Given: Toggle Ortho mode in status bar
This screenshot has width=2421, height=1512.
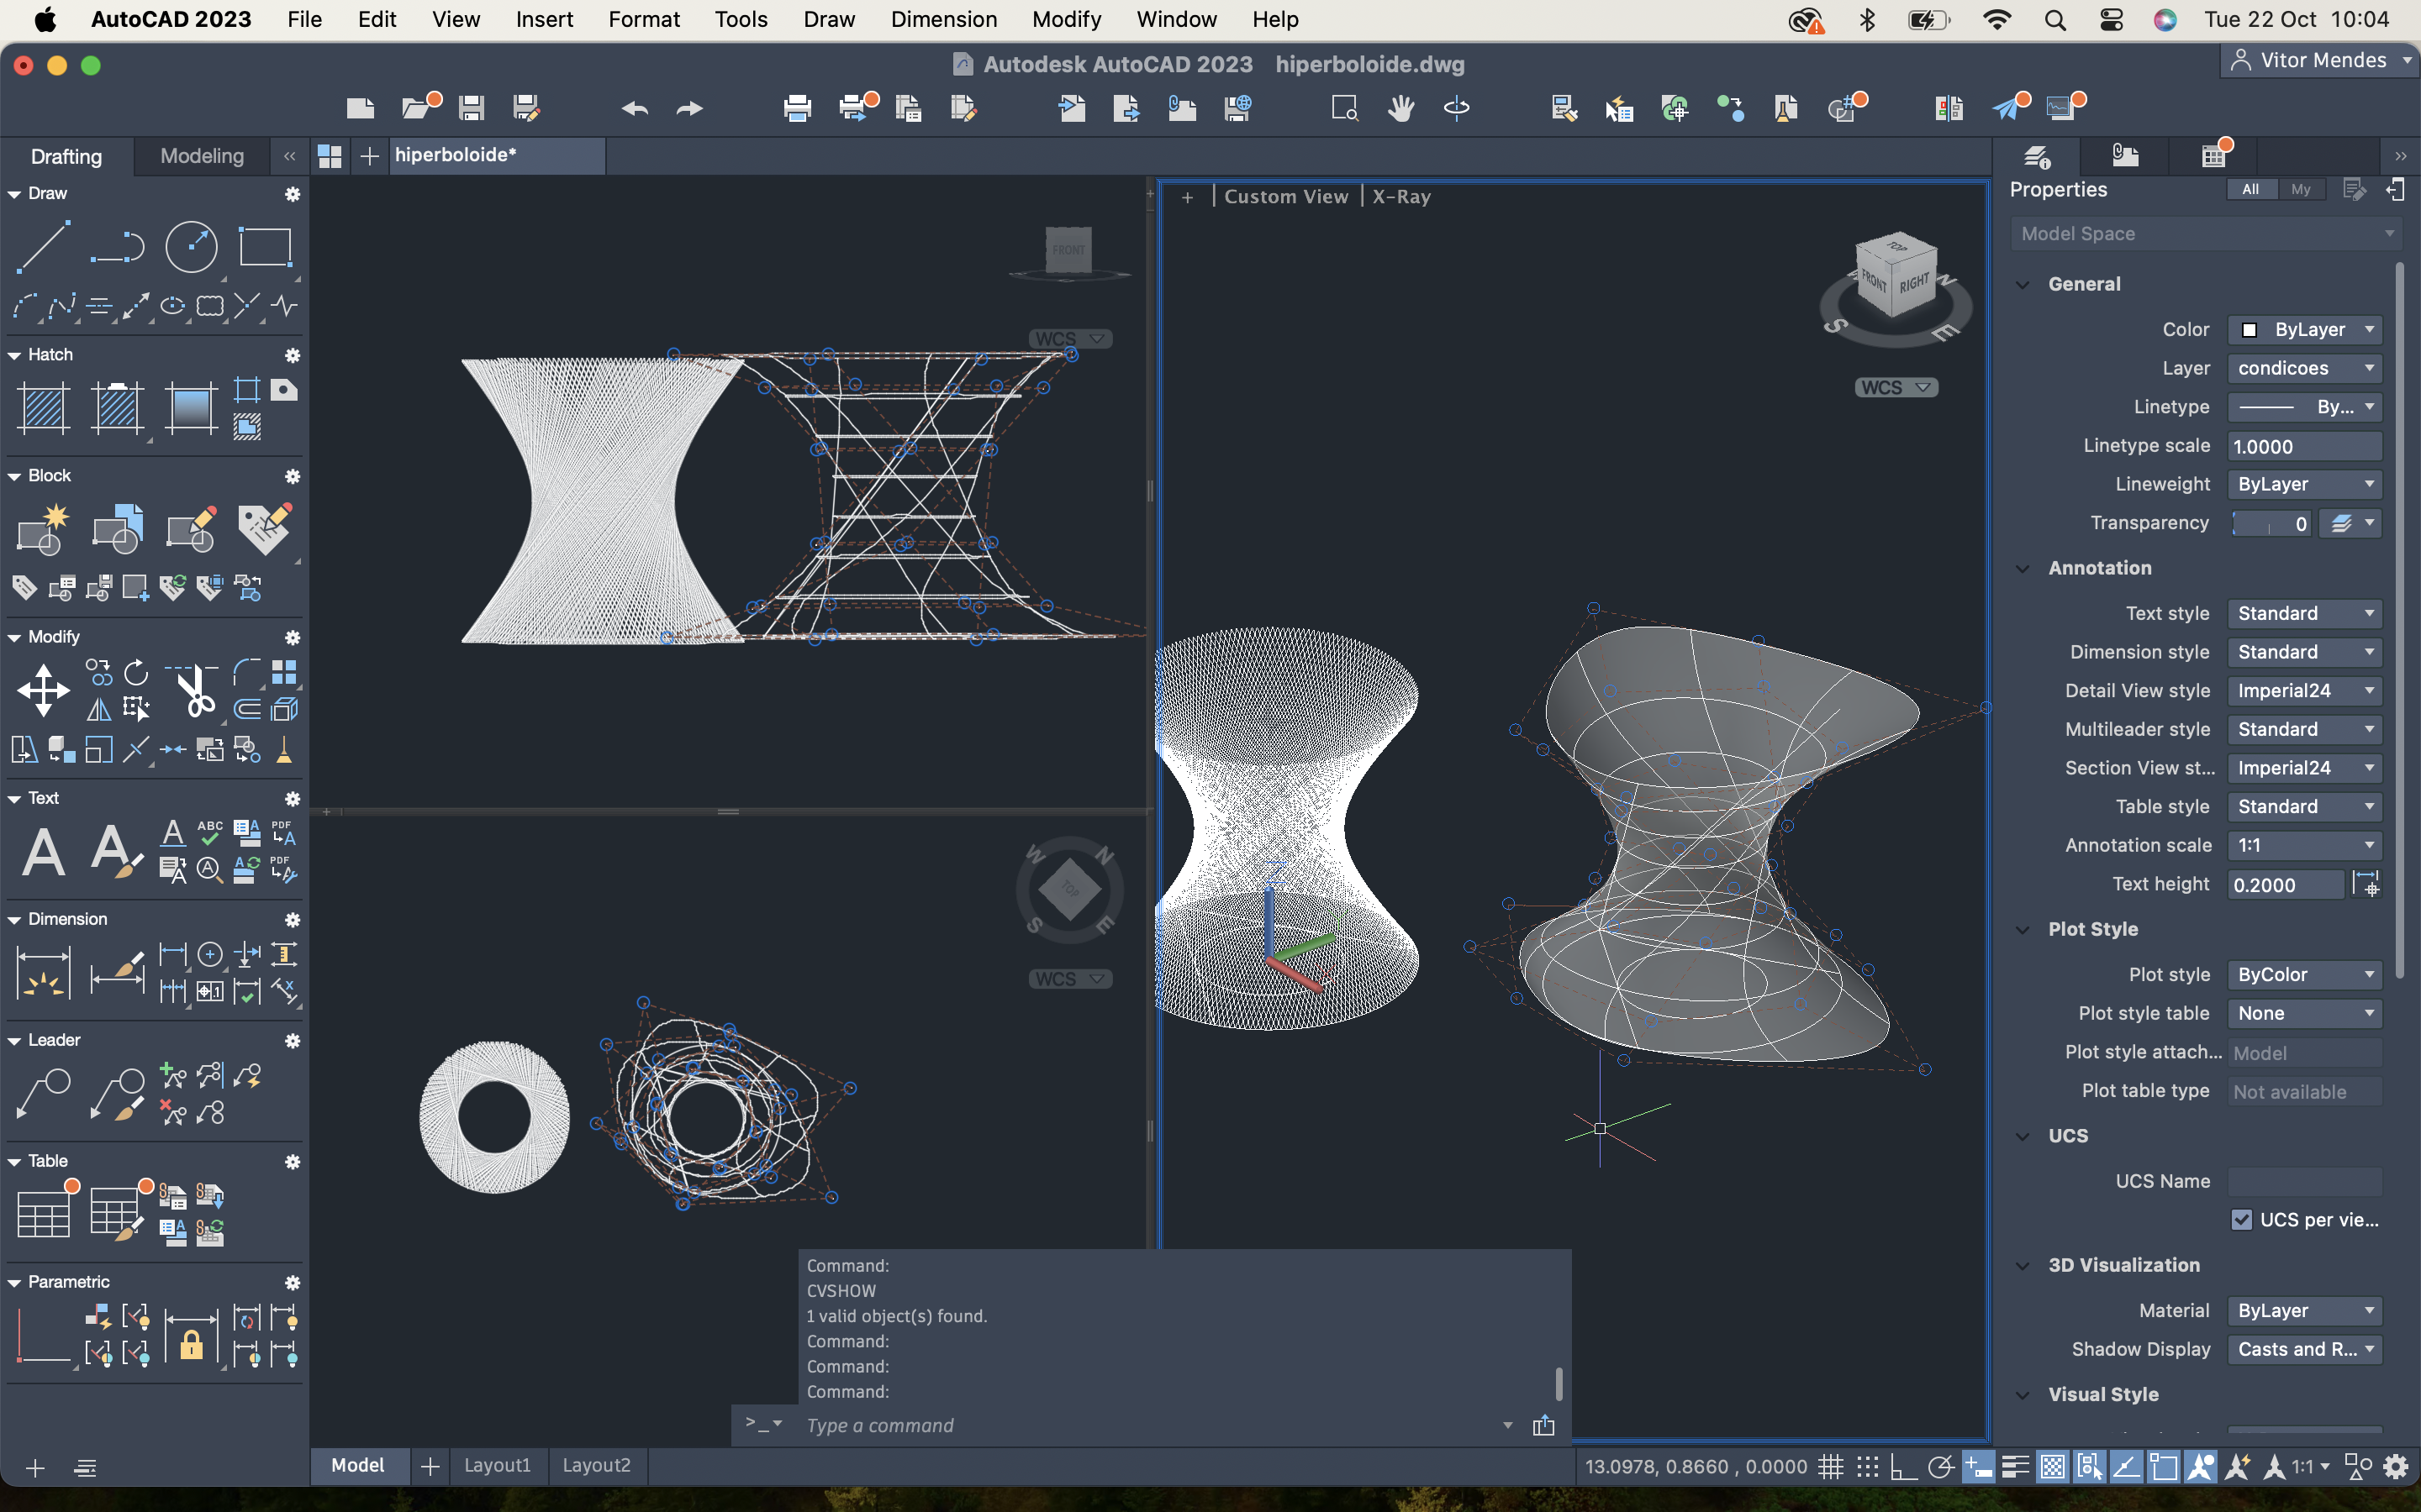Looking at the screenshot, I should 1903,1466.
